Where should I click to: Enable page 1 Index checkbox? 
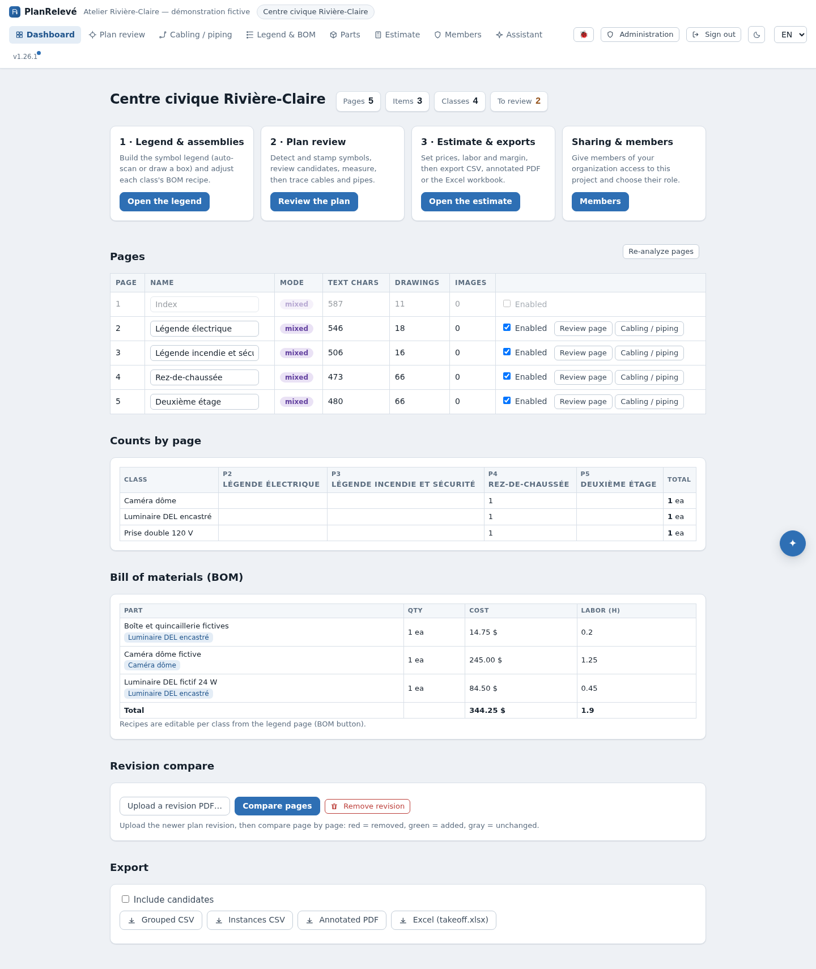[x=507, y=304]
